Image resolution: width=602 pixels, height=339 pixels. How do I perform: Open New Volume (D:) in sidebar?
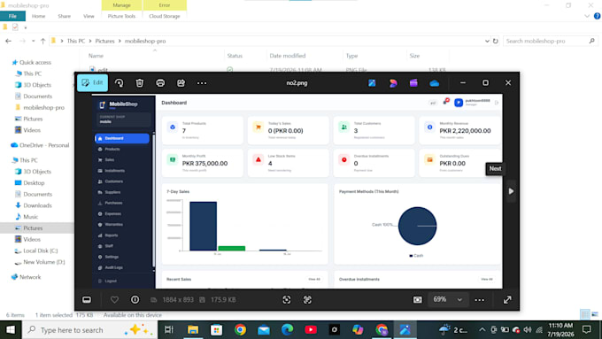(x=43, y=262)
